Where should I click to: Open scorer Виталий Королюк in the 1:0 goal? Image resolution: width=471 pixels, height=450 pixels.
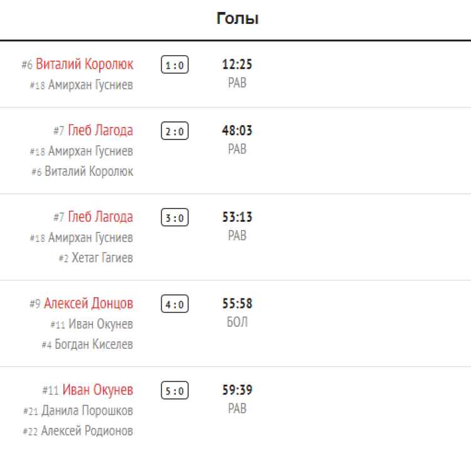(84, 64)
